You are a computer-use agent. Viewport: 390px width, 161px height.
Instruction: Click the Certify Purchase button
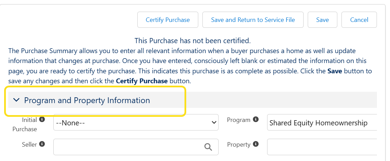coord(168,20)
